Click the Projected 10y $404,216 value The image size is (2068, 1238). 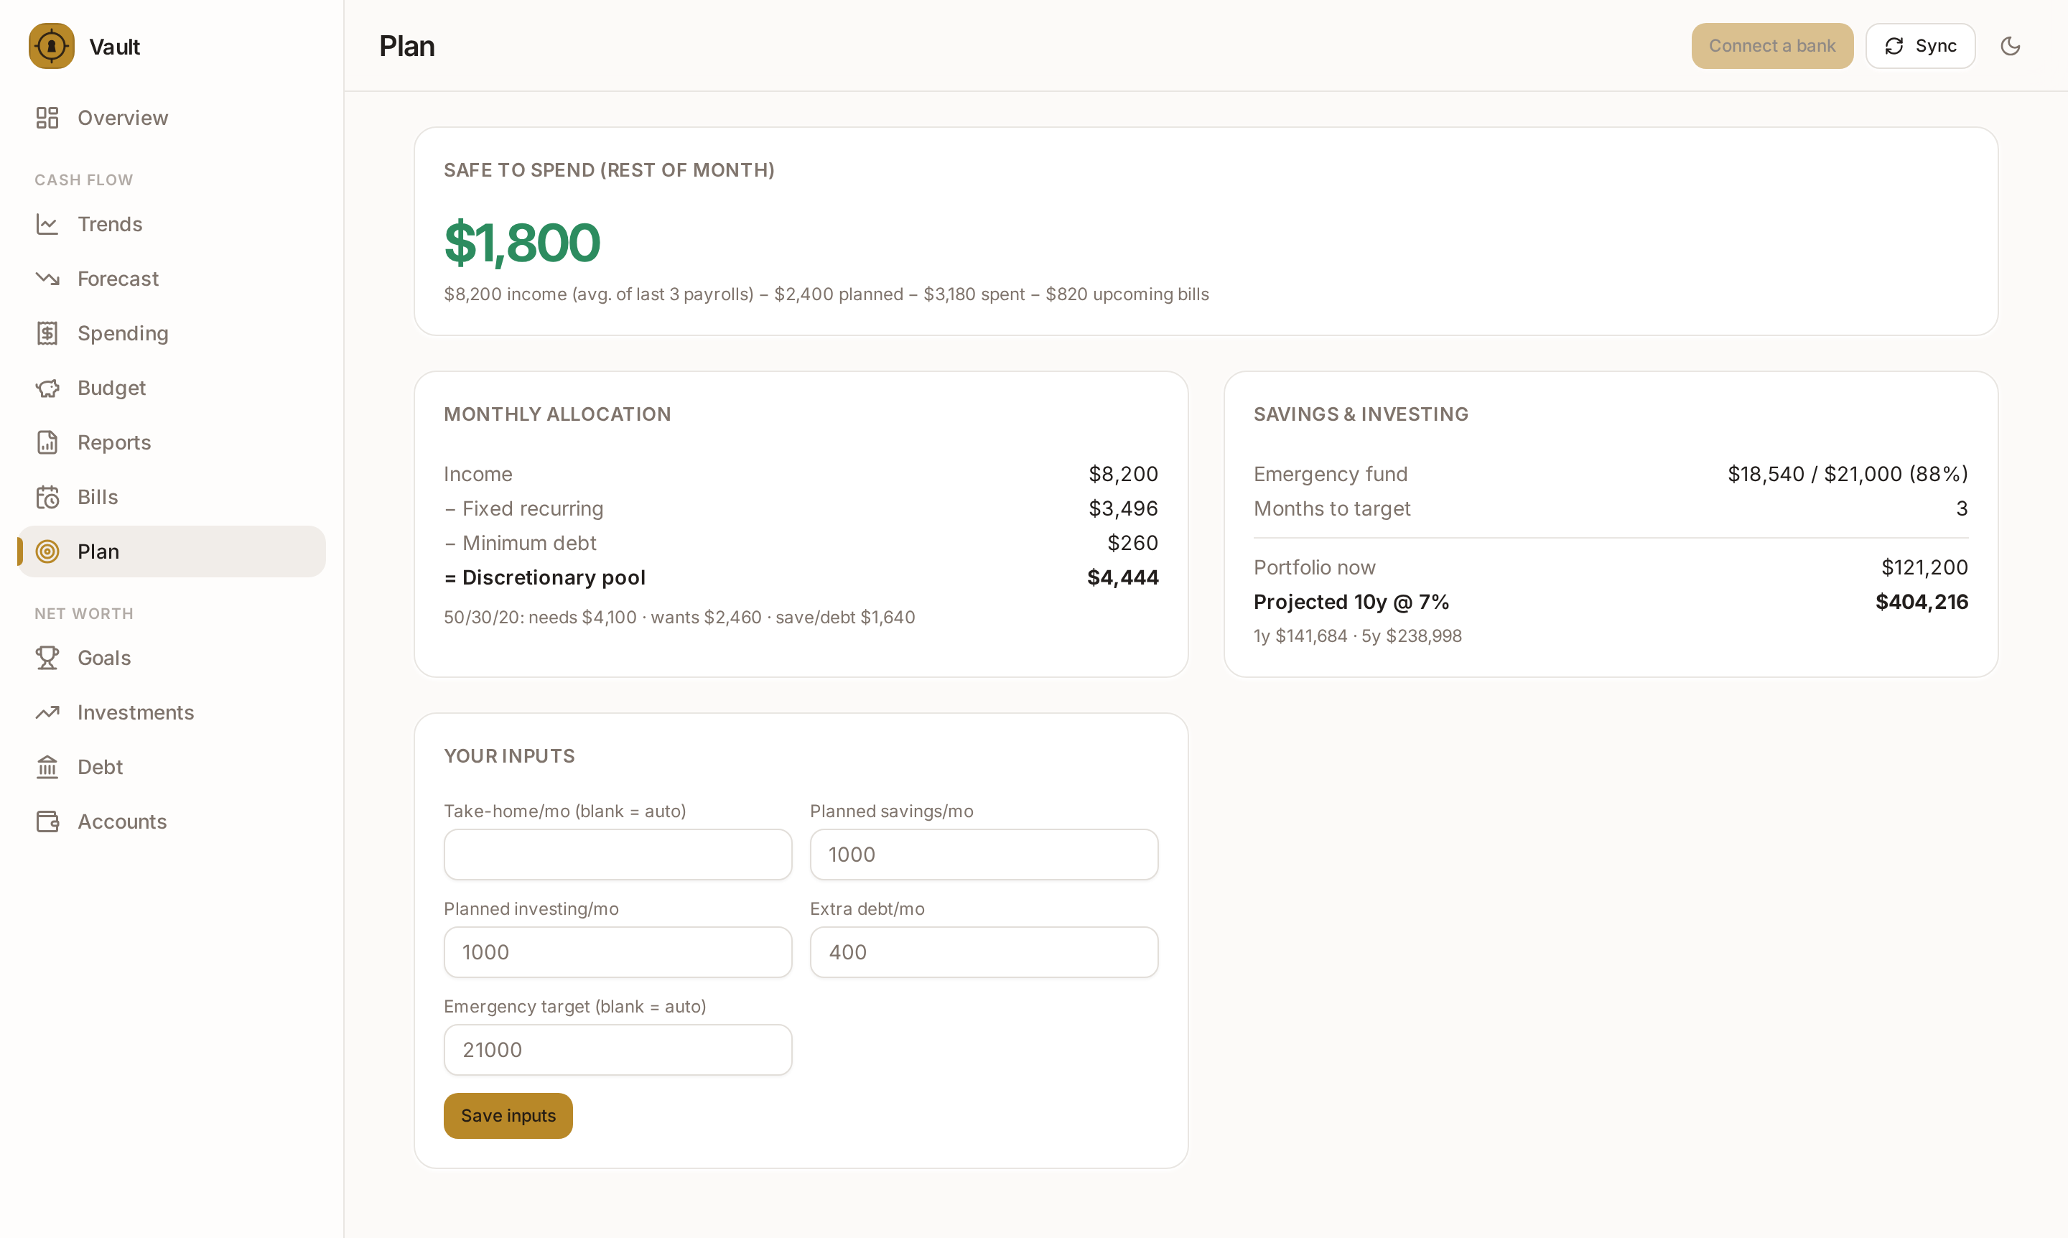[x=1922, y=602]
